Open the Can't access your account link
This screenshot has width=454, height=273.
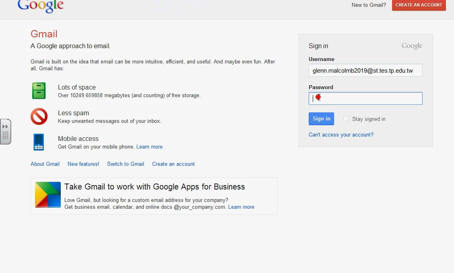(x=341, y=134)
